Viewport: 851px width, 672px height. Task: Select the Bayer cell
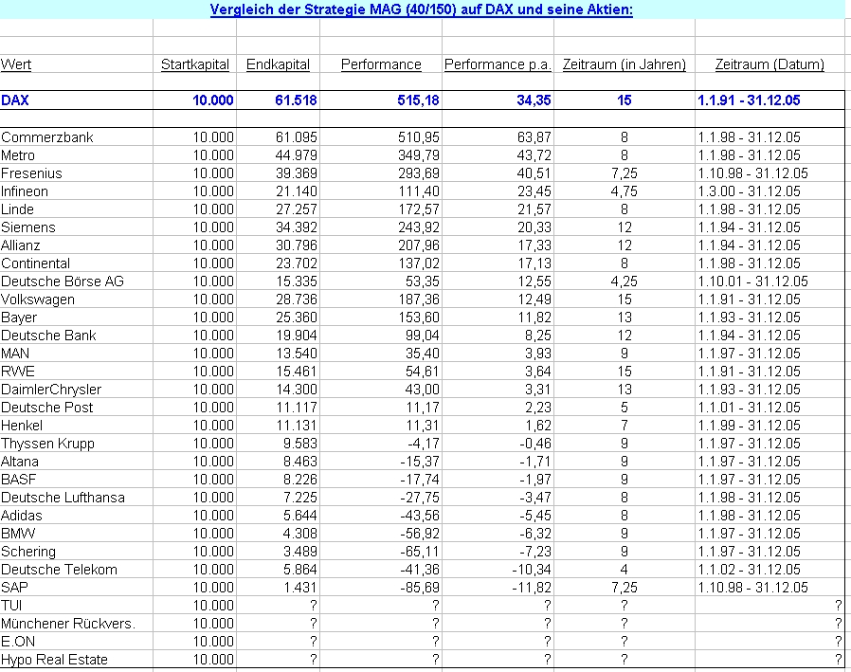[x=19, y=318]
